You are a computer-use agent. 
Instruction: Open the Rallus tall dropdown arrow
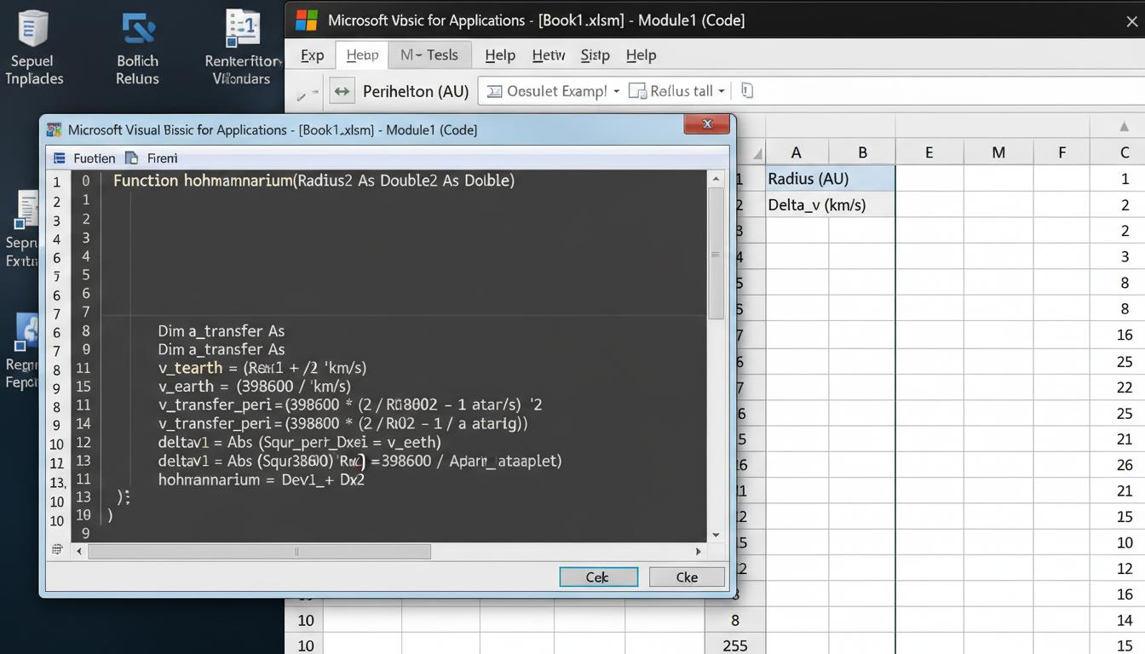pyautogui.click(x=722, y=91)
